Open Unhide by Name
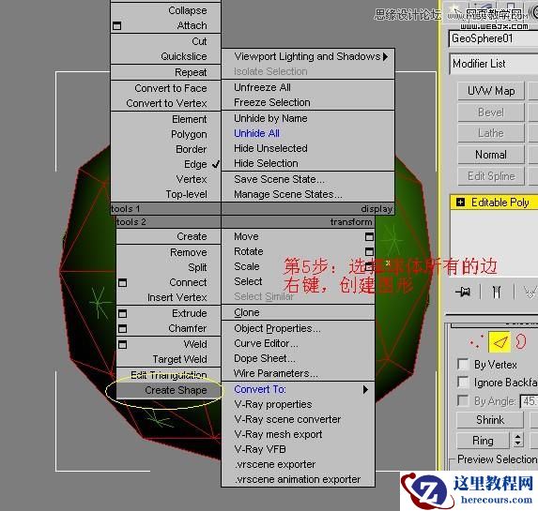538x511 pixels. (x=270, y=118)
